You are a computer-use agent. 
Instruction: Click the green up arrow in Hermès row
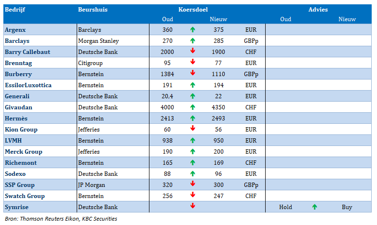192,118
